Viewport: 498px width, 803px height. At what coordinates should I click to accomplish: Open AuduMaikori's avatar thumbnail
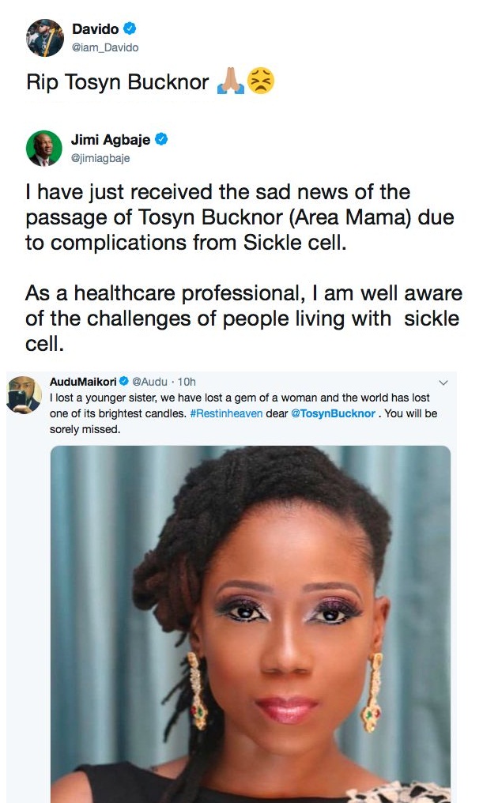pyautogui.click(x=24, y=394)
